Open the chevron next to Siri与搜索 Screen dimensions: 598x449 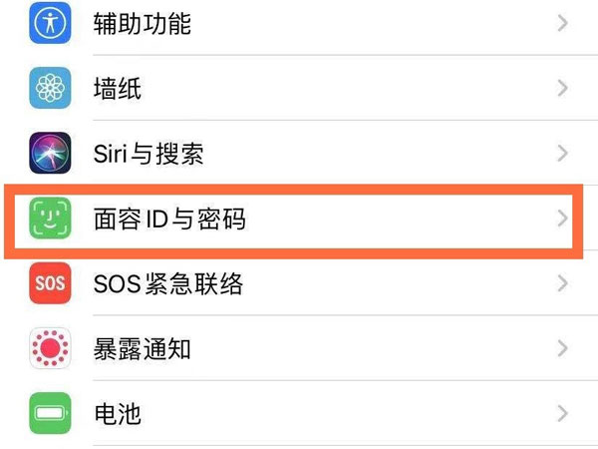tap(563, 154)
